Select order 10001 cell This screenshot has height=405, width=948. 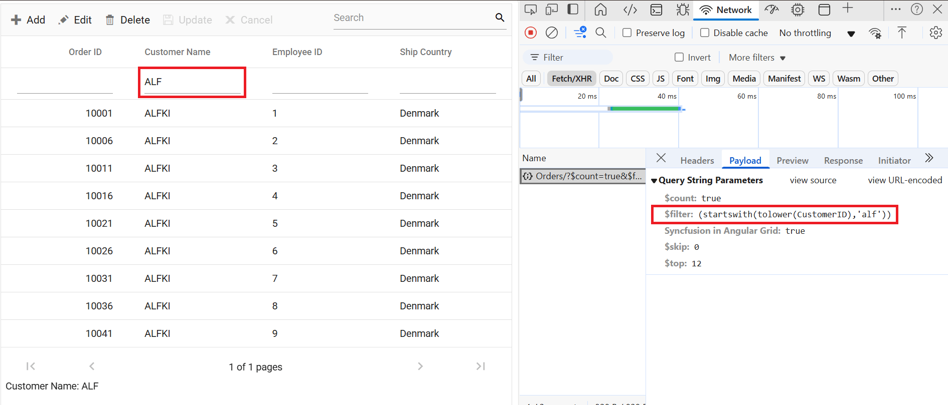(x=99, y=113)
